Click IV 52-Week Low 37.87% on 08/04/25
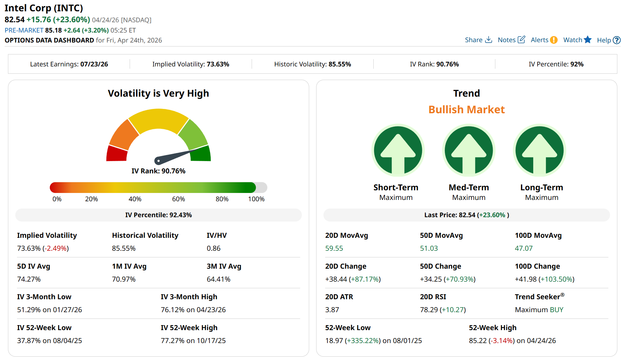This screenshot has width=622, height=360. [50, 341]
